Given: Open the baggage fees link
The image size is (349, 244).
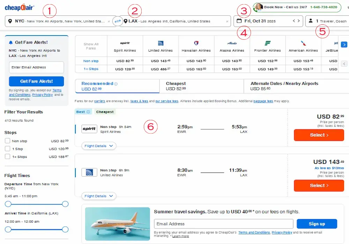Looking at the screenshot, I should click(x=263, y=101).
